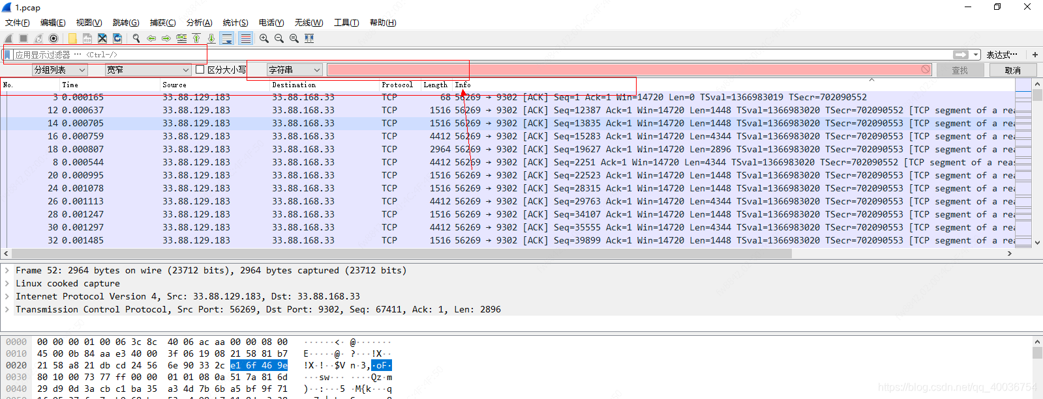Sort by the Source column header
The height and width of the screenshot is (399, 1043).
[x=215, y=85]
